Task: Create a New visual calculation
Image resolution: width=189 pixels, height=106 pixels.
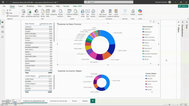Action: 102,13
